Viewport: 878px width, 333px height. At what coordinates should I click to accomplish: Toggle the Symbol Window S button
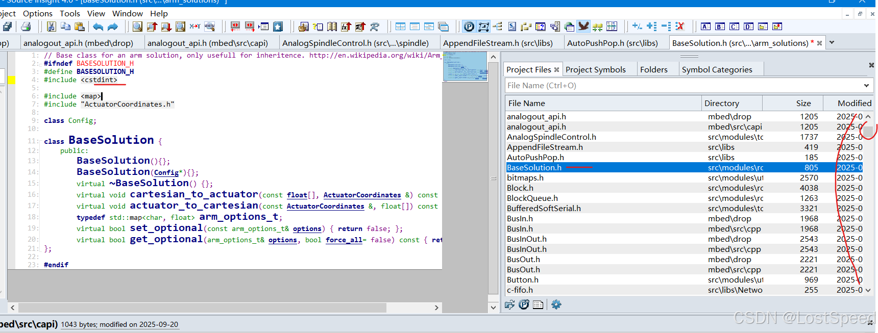click(512, 27)
